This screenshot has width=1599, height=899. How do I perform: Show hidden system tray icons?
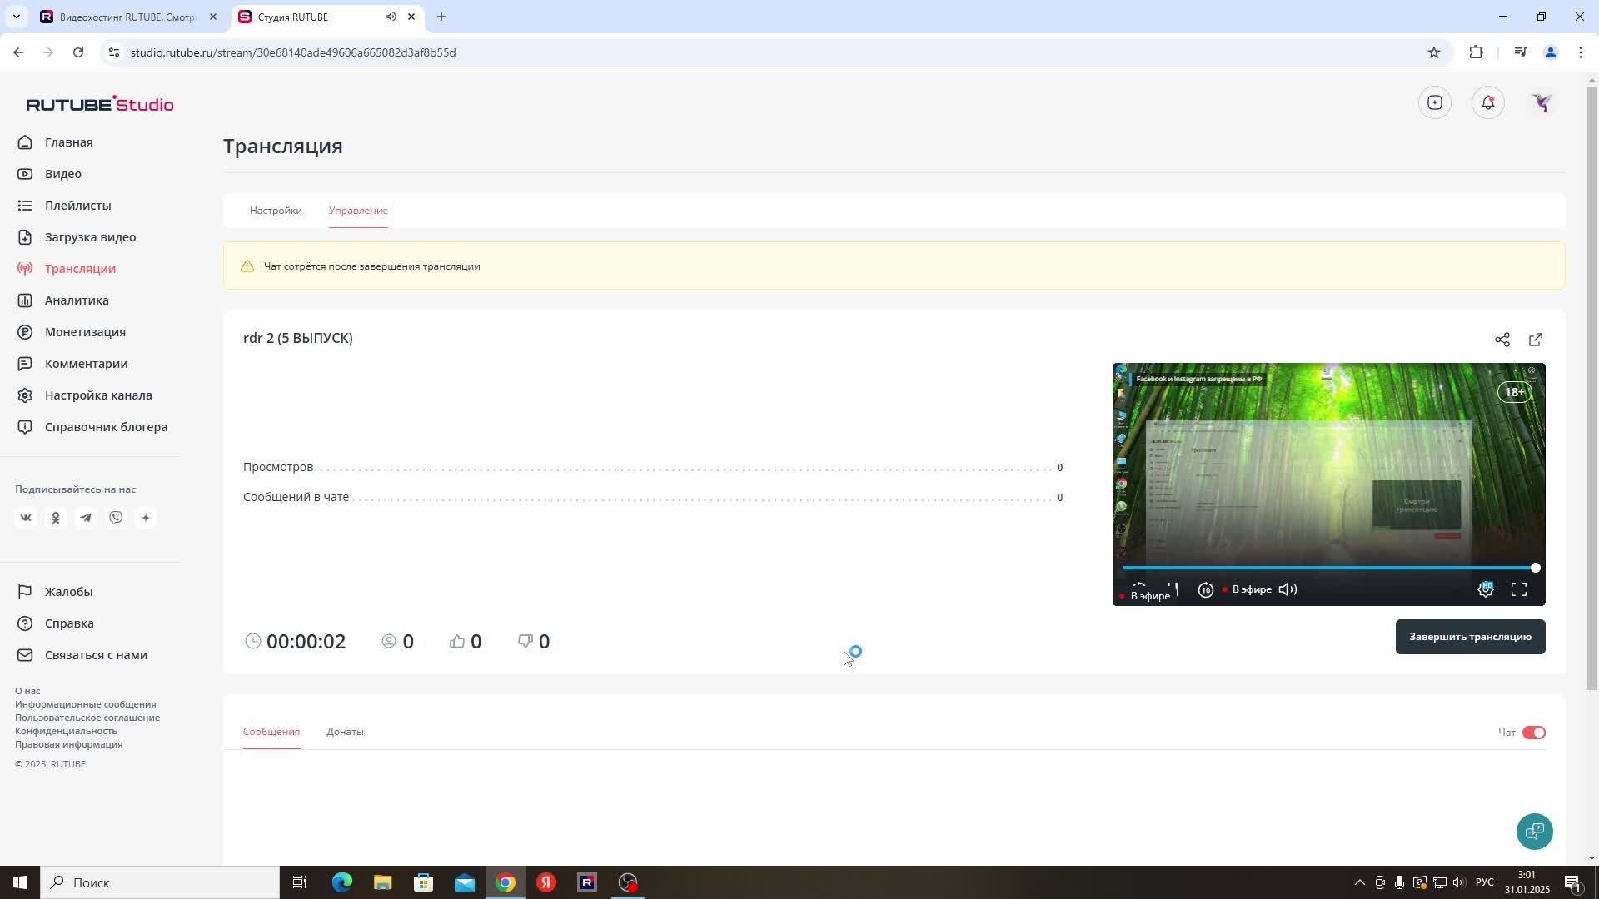click(x=1359, y=882)
